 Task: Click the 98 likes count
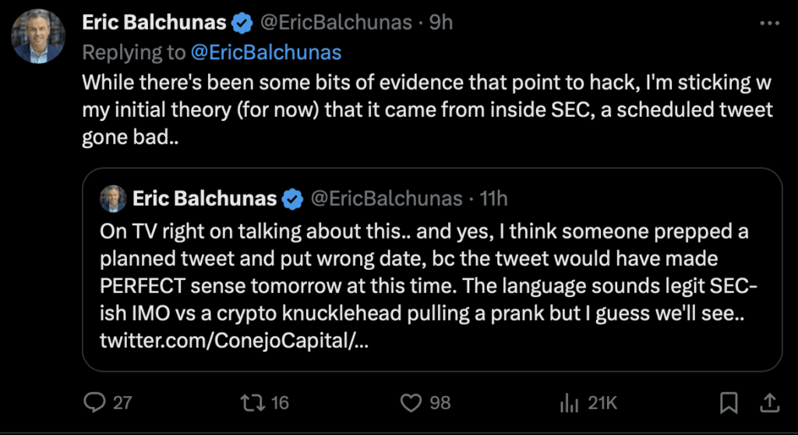[x=440, y=402]
